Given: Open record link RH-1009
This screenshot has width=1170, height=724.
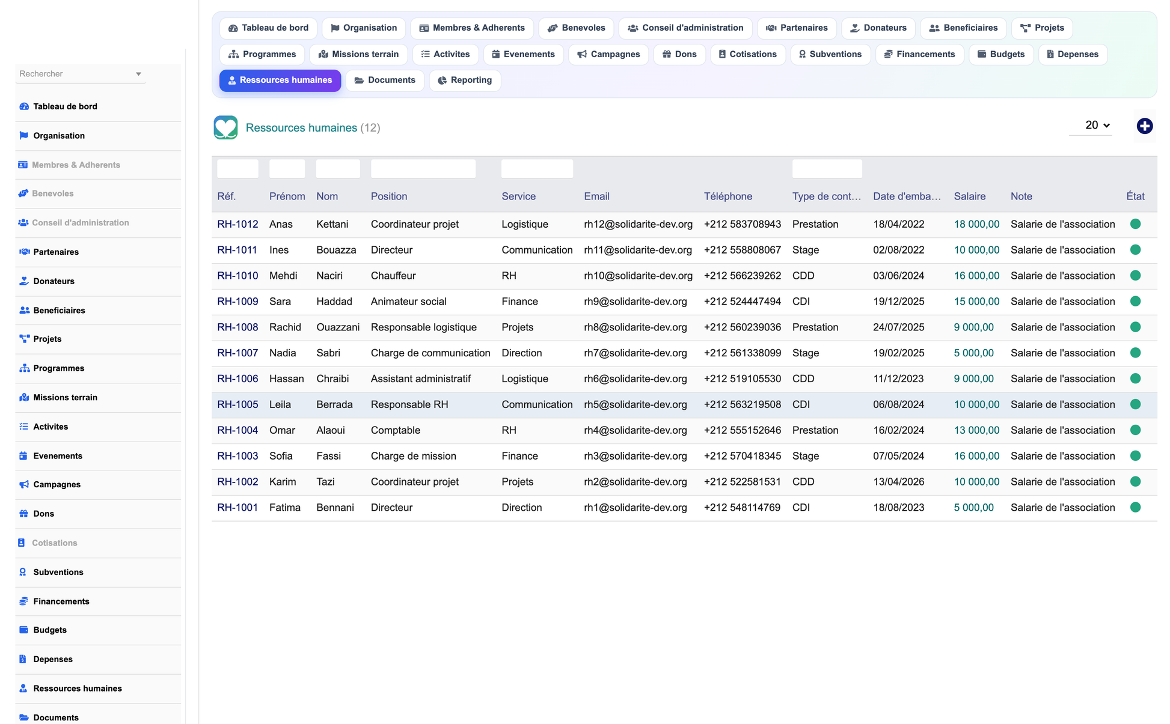Looking at the screenshot, I should click(237, 302).
